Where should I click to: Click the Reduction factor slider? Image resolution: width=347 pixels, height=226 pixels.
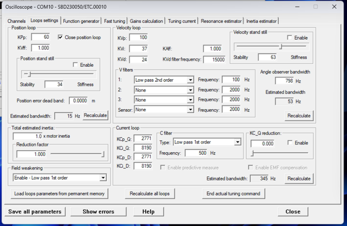point(77,153)
